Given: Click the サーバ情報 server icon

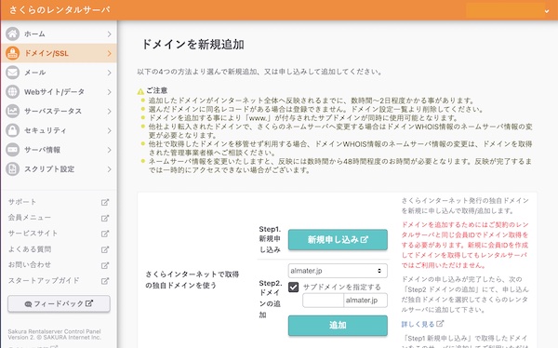Looking at the screenshot, I should tap(12, 150).
